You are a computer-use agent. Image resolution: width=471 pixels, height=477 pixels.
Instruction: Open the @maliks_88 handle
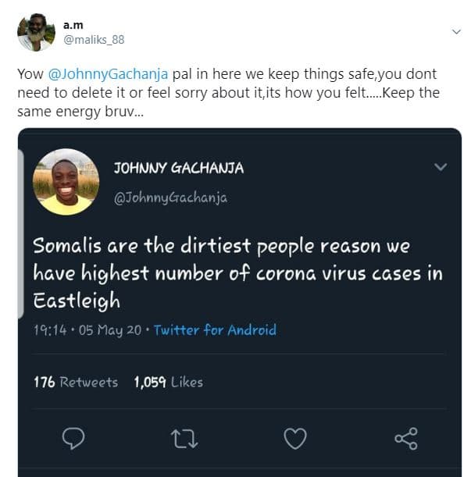click(x=93, y=39)
